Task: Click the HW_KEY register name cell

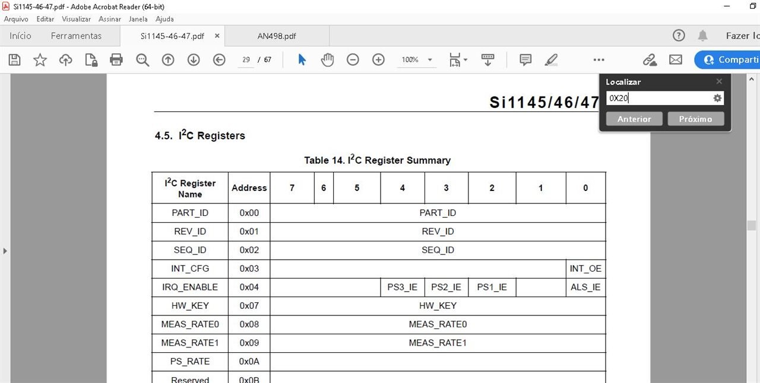Action: (x=190, y=306)
